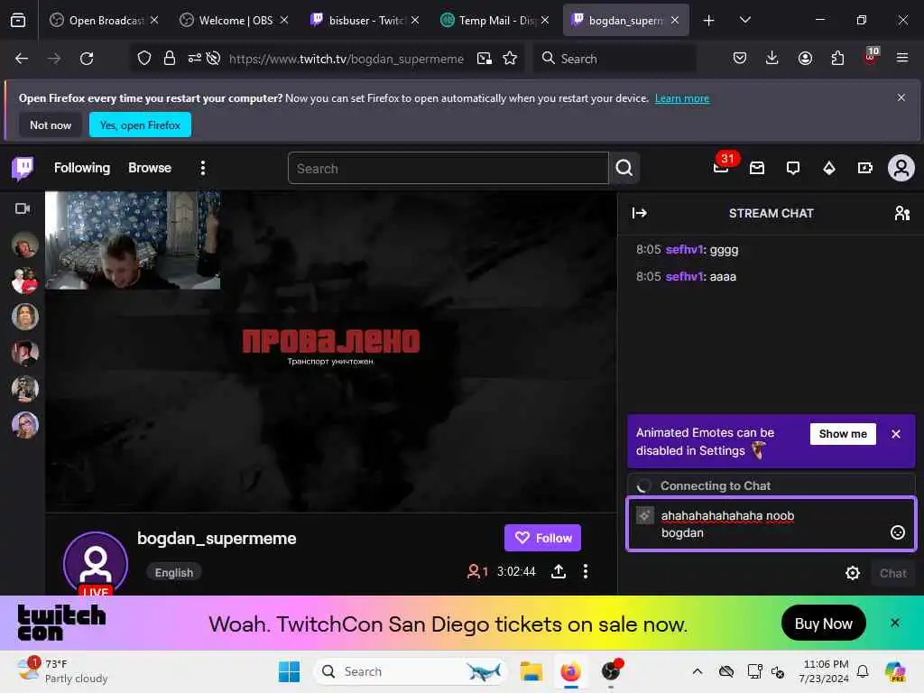Click sefhv1 username in gggg message
The width and height of the screenshot is (924, 693).
point(684,249)
